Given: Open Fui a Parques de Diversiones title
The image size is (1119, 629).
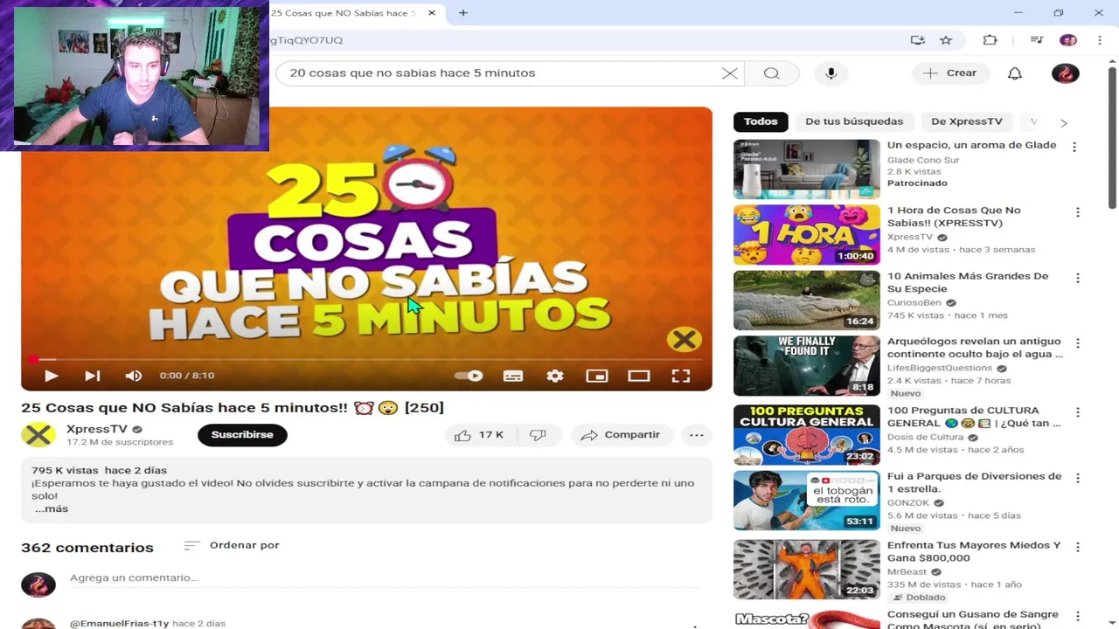Looking at the screenshot, I should coord(974,483).
